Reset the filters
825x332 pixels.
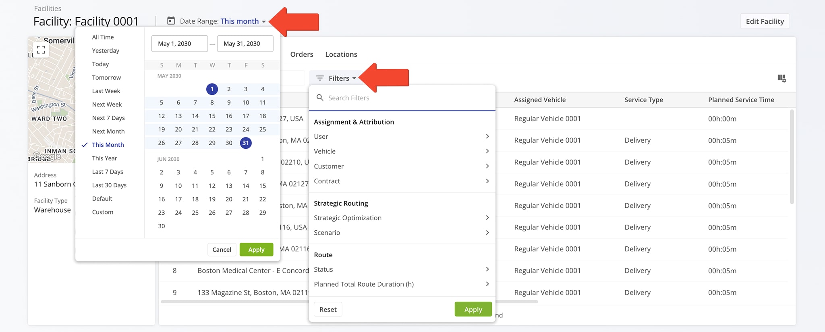(x=328, y=309)
